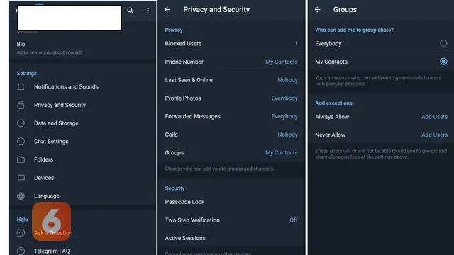Open Language settings
The image size is (454, 255).
[82, 195]
